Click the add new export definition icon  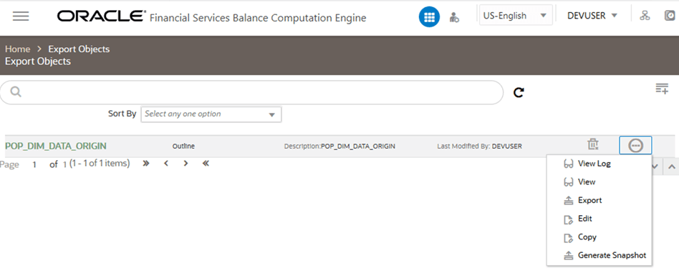tap(662, 89)
